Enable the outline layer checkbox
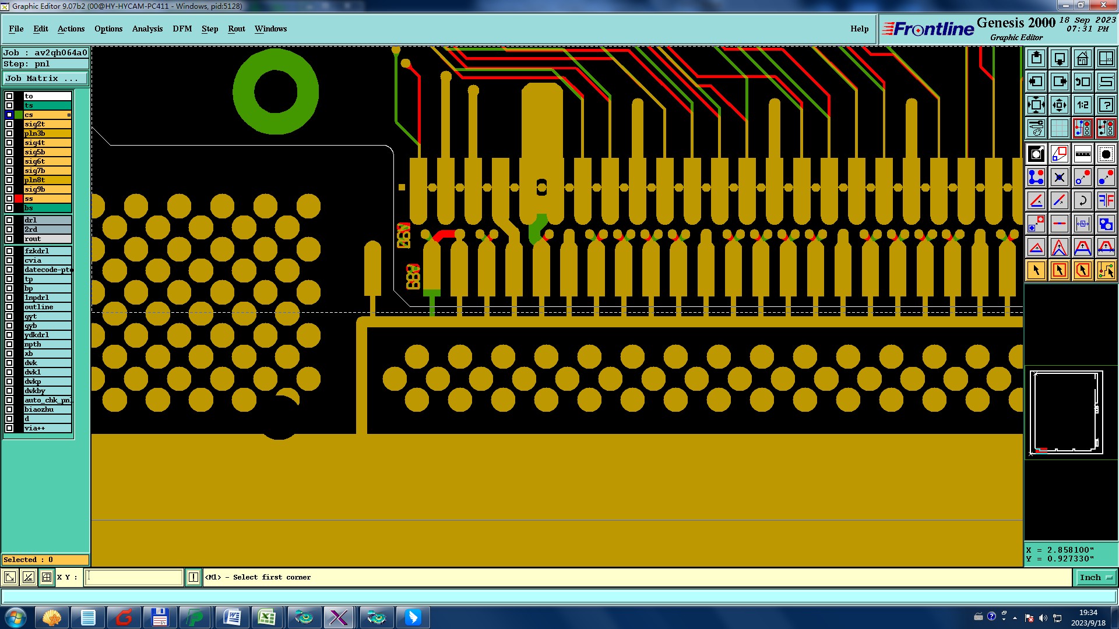 [x=9, y=307]
